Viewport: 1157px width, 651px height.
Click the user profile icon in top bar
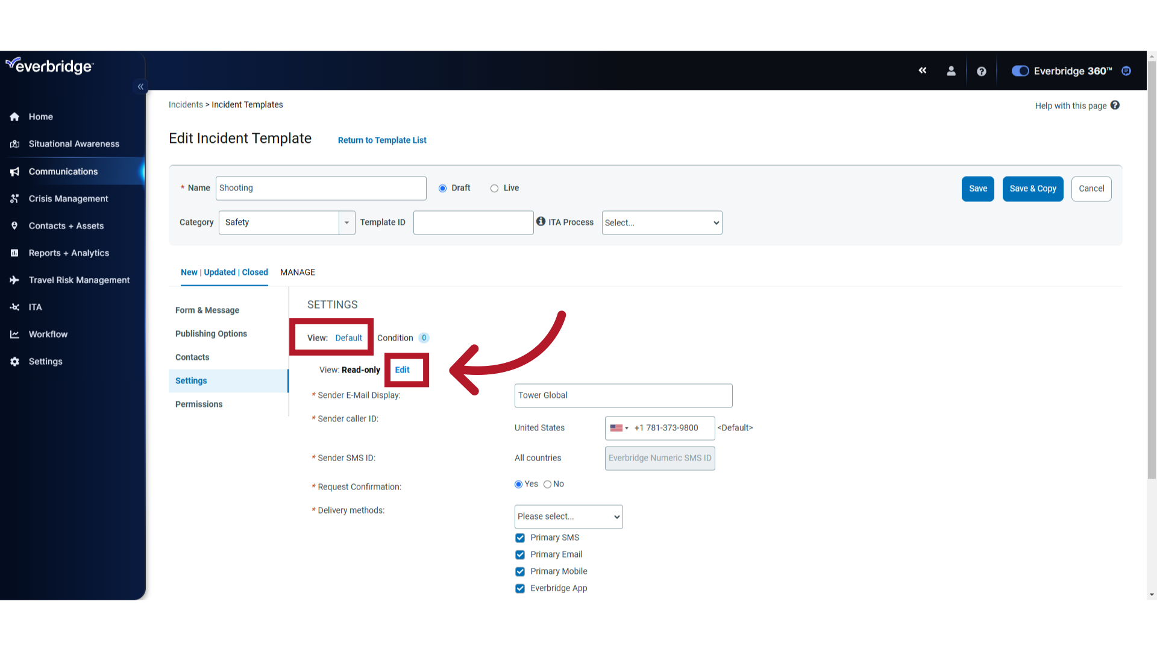click(x=951, y=71)
